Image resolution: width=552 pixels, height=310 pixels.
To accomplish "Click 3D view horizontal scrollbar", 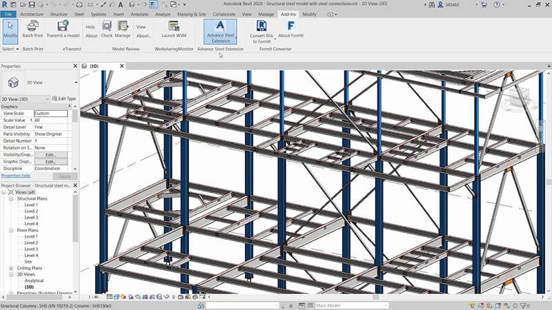I will pos(375,297).
